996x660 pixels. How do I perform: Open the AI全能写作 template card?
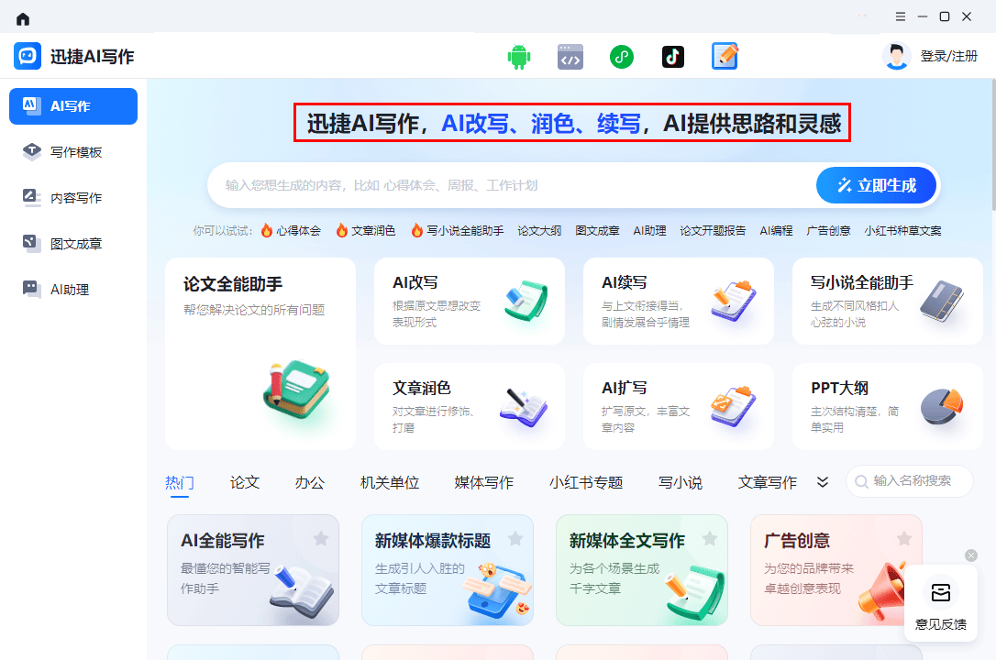(x=253, y=570)
